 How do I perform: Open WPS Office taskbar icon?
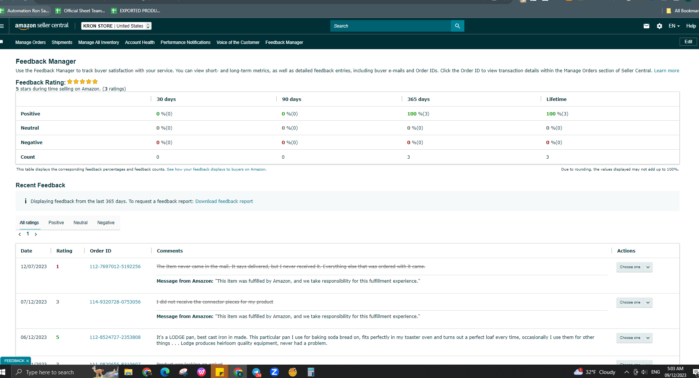tap(201, 372)
